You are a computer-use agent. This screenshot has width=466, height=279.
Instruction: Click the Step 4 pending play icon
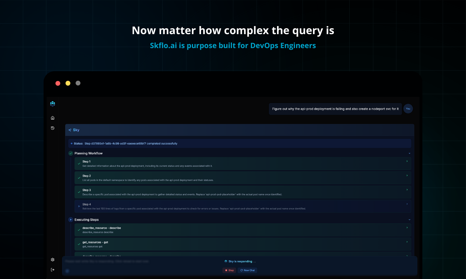point(79,206)
